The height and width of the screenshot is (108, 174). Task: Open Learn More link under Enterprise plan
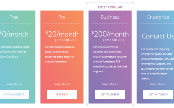tap(158, 84)
